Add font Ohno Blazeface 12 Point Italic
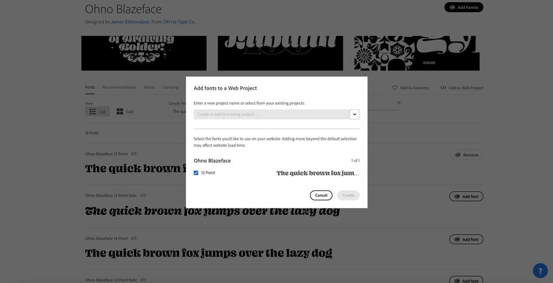The width and height of the screenshot is (553, 283). [466, 196]
